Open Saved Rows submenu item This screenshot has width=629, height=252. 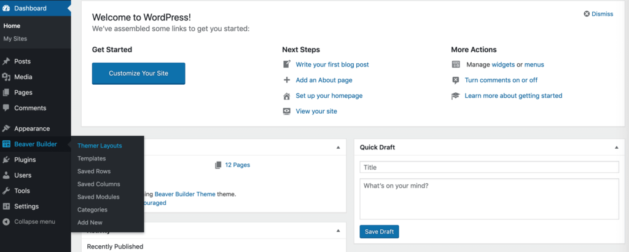(x=94, y=171)
